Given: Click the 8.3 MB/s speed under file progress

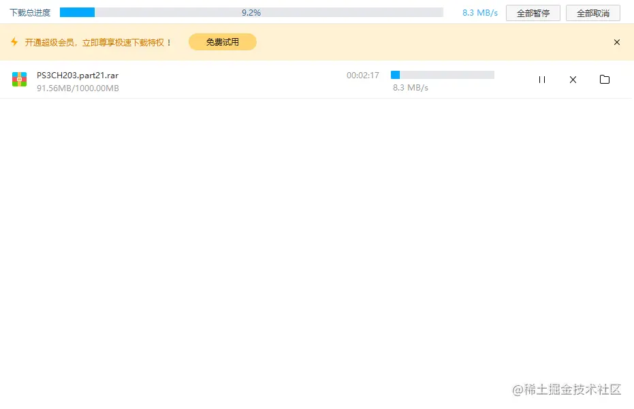Looking at the screenshot, I should (x=411, y=88).
